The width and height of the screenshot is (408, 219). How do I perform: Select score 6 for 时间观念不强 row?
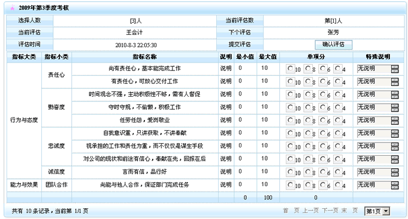pos(323,94)
